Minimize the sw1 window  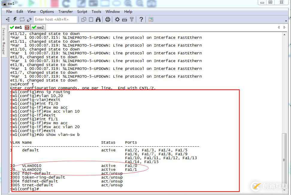(x=262, y=2)
